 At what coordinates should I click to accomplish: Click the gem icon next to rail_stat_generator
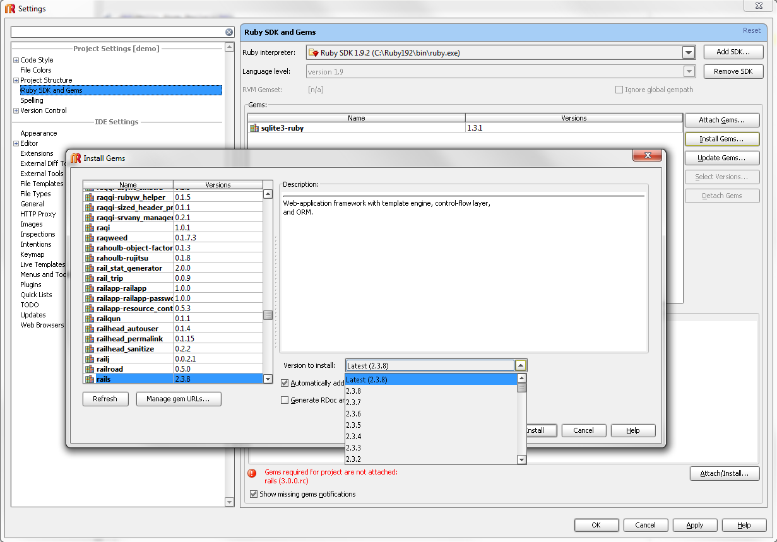coord(90,268)
